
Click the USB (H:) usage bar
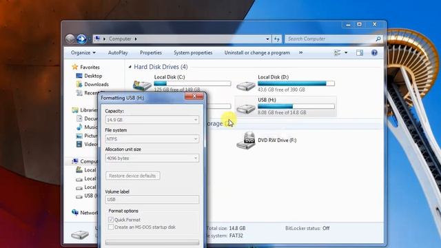point(296,106)
